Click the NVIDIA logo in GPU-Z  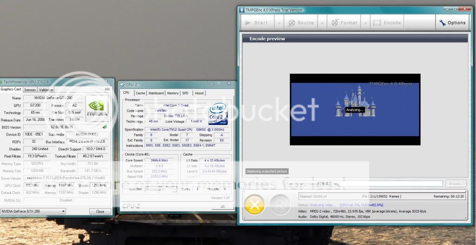click(97, 108)
